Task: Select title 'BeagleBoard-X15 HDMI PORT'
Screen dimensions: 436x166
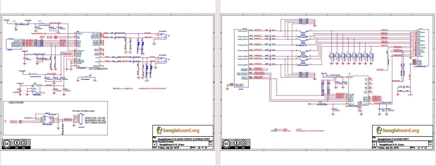Action: [393, 139]
